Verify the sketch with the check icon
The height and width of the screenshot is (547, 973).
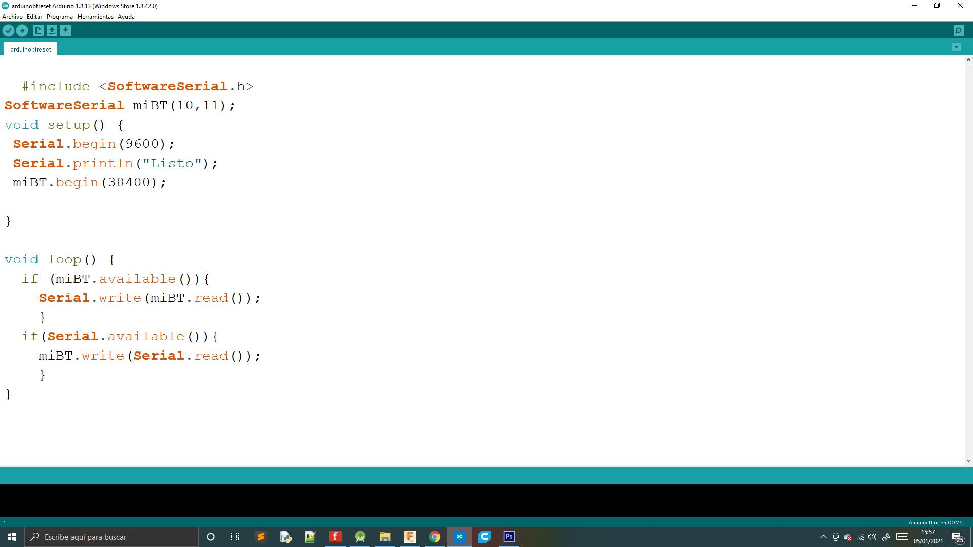(8, 30)
